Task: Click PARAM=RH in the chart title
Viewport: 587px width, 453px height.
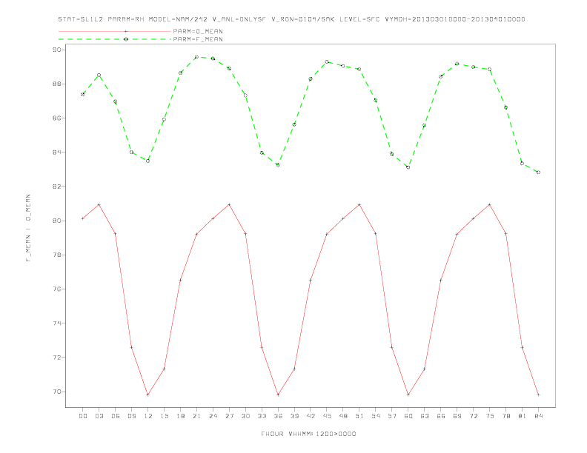Action: click(x=126, y=19)
